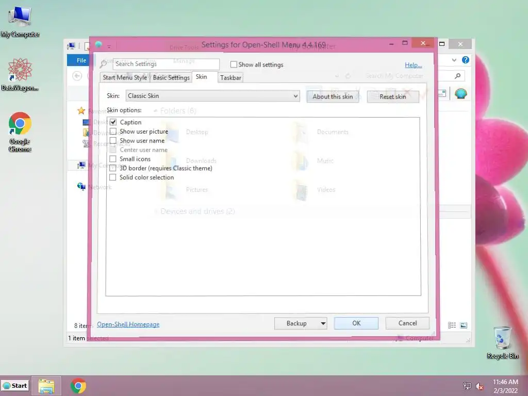The height and width of the screenshot is (396, 528).
Task: Click Favorites star in Explorer sidebar
Action: click(x=81, y=111)
